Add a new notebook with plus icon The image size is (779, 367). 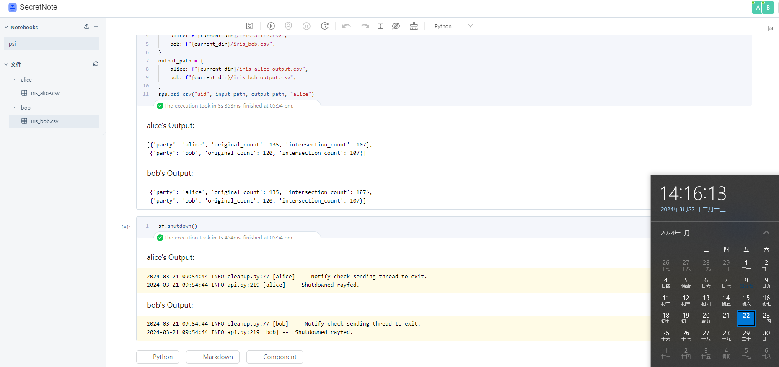coord(96,26)
